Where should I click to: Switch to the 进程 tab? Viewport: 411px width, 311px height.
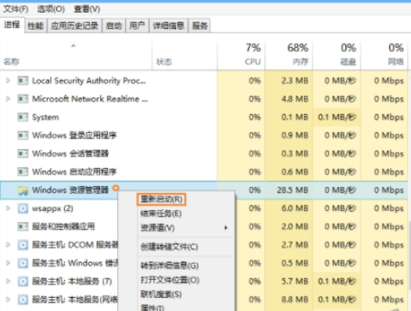coord(12,25)
